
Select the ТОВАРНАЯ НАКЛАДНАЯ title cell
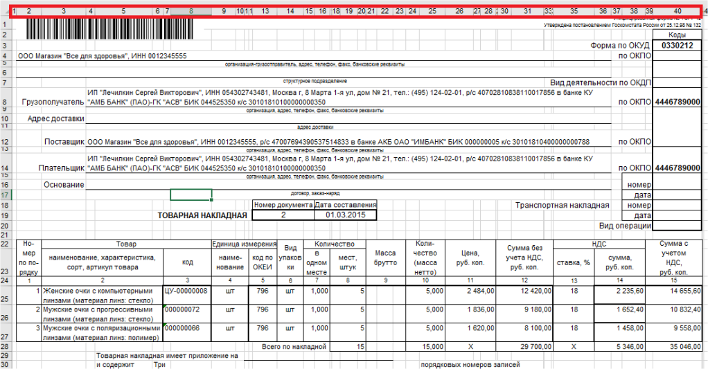[x=202, y=215]
